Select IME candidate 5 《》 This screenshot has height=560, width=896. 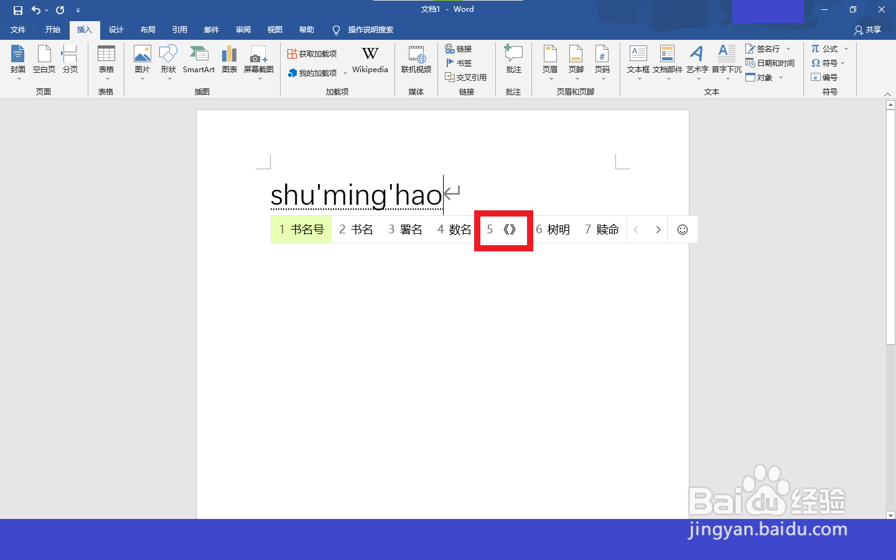[x=503, y=230]
